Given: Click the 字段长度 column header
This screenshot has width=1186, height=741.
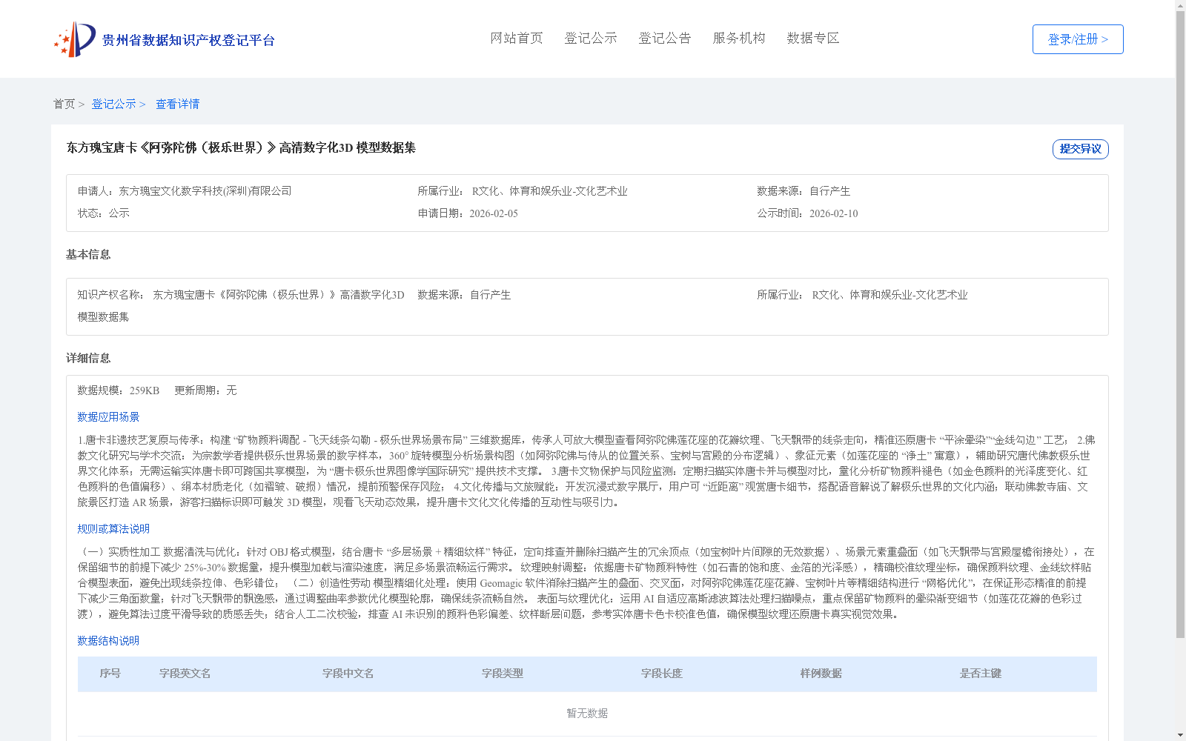Looking at the screenshot, I should 662,674.
